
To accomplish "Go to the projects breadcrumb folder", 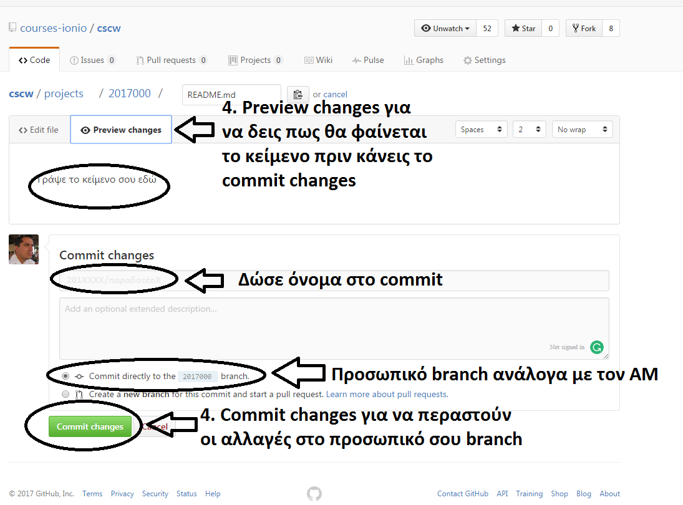I will 64,94.
